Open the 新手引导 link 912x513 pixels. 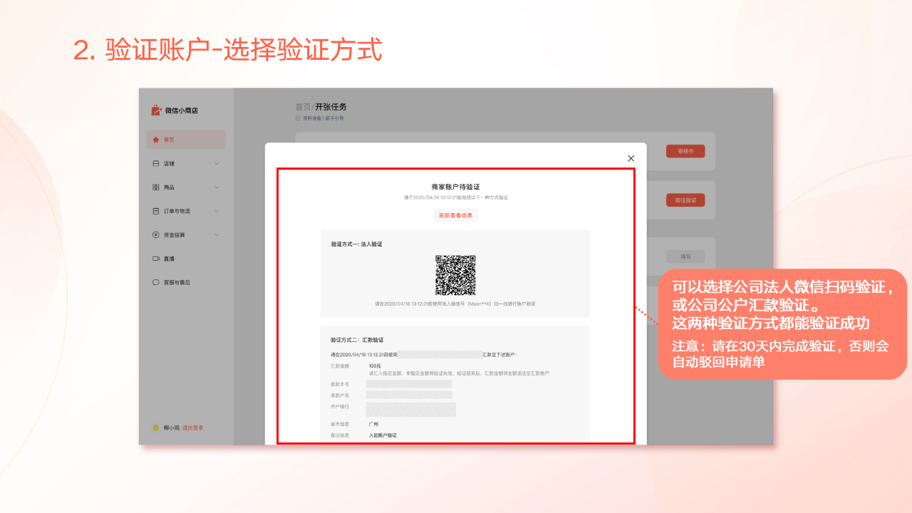click(x=334, y=118)
